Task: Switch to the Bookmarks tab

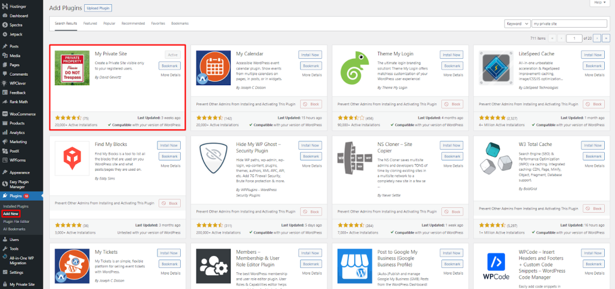Action: [180, 23]
